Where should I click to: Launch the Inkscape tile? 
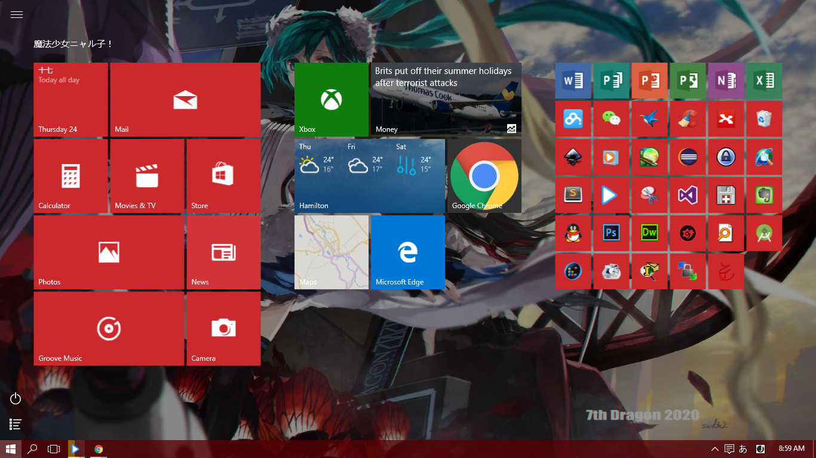click(x=573, y=157)
